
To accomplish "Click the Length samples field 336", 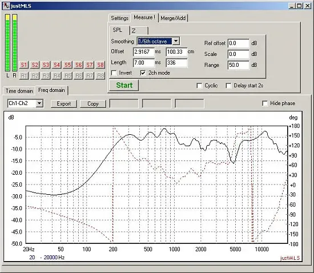I will click(x=176, y=63).
